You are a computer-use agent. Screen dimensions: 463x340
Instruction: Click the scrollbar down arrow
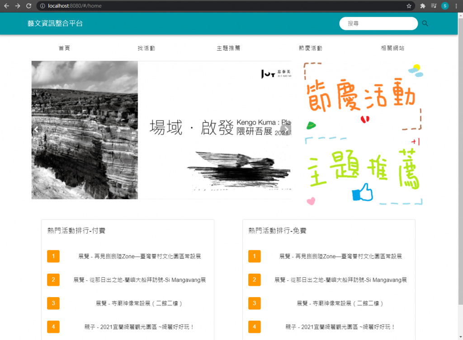tap(460, 337)
